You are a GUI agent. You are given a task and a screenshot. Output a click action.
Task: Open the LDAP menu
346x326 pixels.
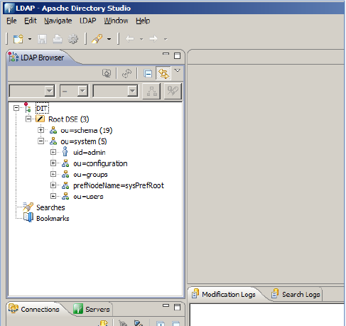click(88, 21)
